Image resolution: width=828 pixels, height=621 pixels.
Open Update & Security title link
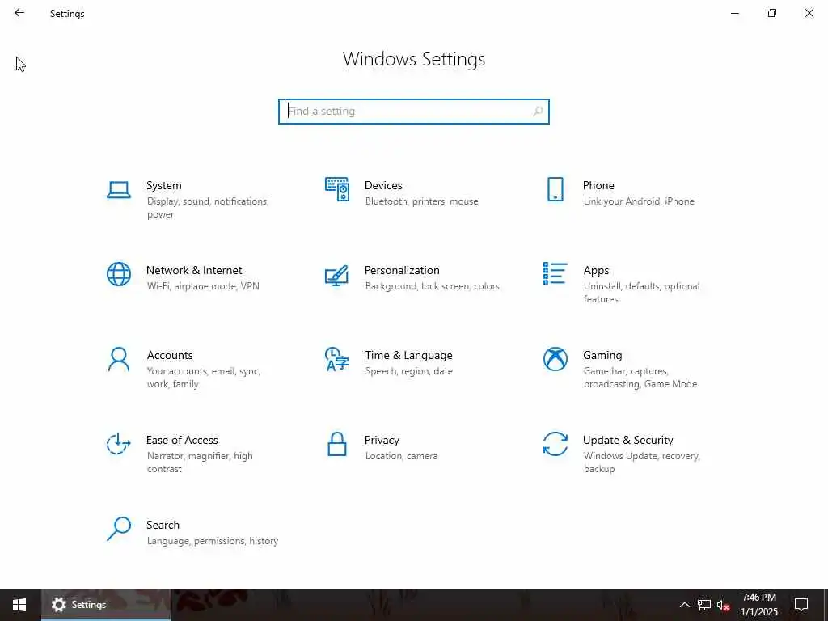tap(627, 440)
